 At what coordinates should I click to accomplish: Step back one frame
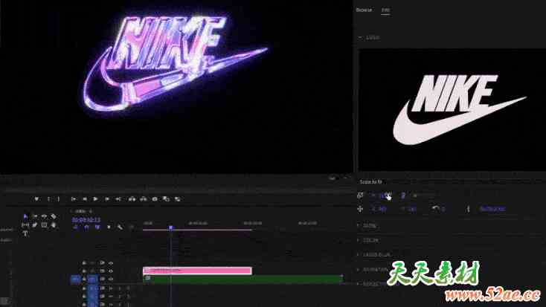point(85,199)
